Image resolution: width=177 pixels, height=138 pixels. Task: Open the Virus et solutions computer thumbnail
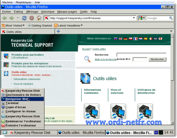click(118, 111)
